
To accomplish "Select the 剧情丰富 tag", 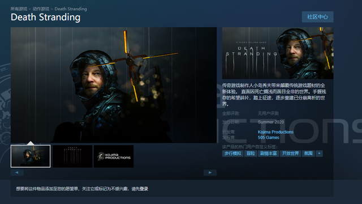I will point(269,154).
